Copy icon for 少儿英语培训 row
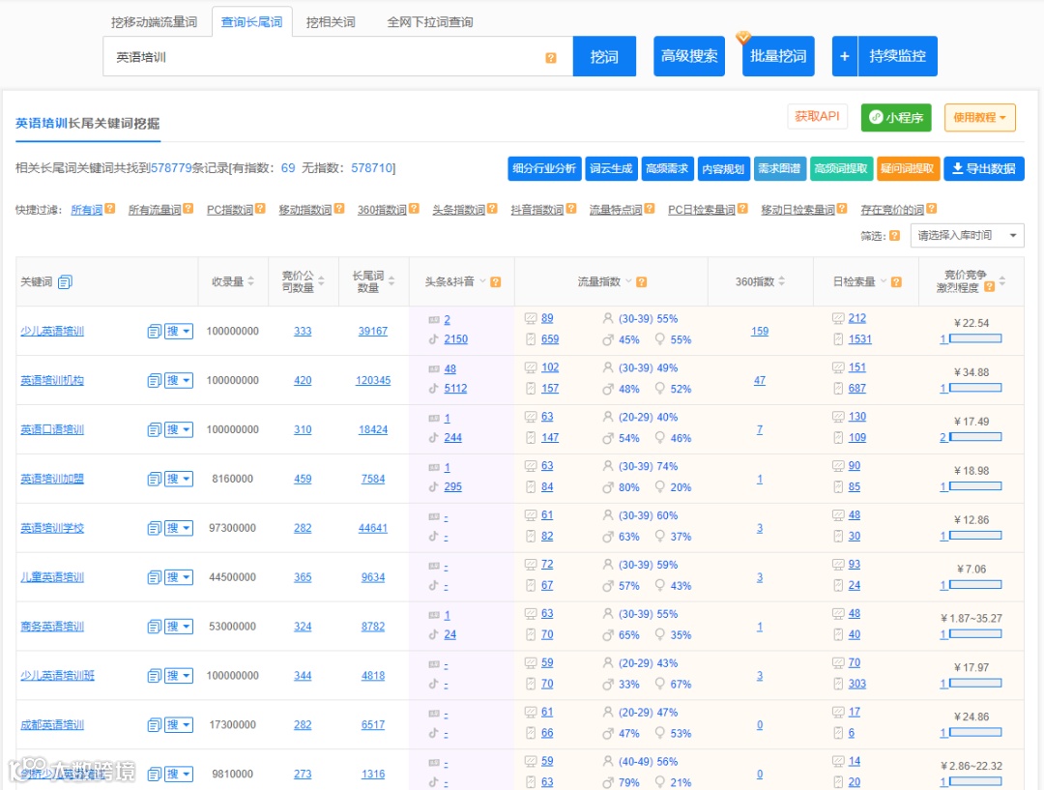 click(154, 331)
